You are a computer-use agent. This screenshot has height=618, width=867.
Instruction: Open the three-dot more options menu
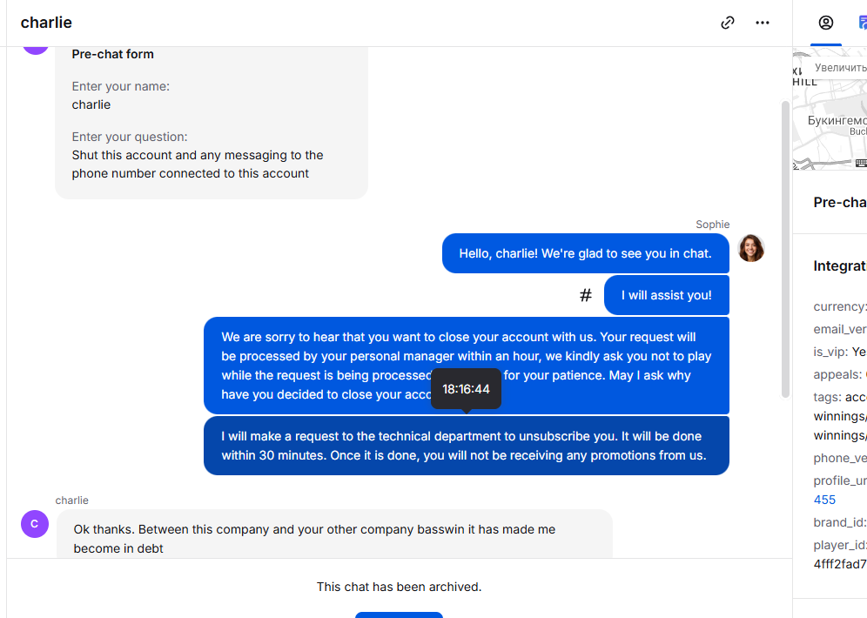(763, 23)
